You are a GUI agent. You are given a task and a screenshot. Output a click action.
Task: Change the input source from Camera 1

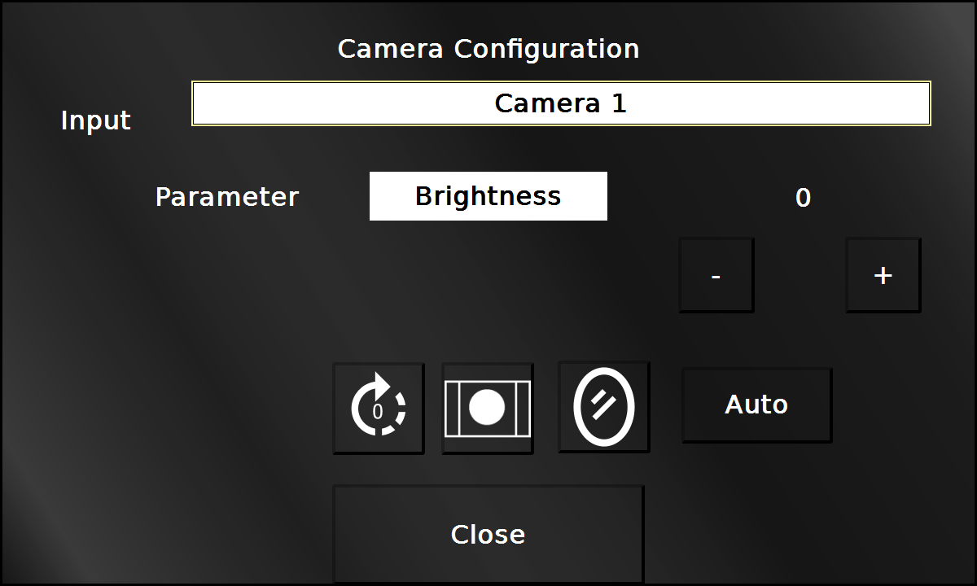click(561, 103)
